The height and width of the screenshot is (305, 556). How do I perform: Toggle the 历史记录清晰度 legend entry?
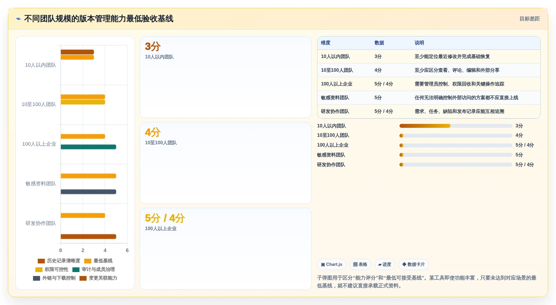coord(59,261)
